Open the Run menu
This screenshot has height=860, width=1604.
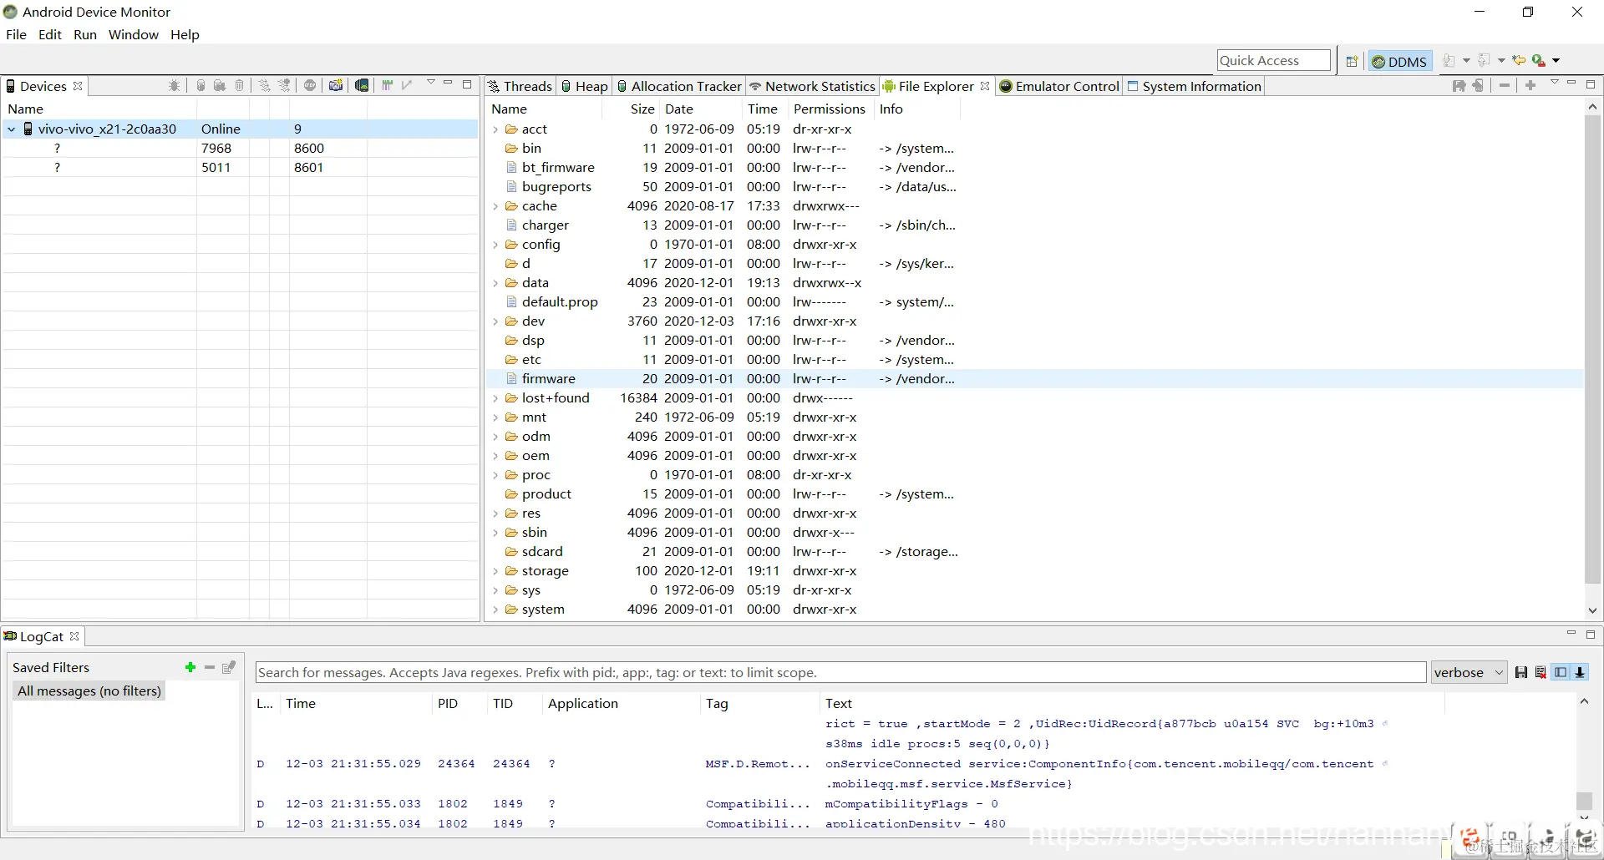pos(85,34)
